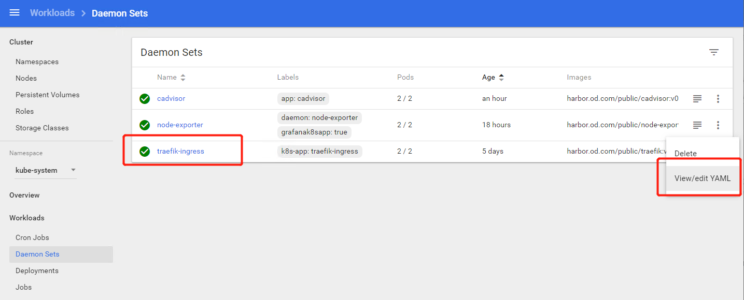Click the node-exporter image path text
Image resolution: width=744 pixels, height=300 pixels.
623,125
